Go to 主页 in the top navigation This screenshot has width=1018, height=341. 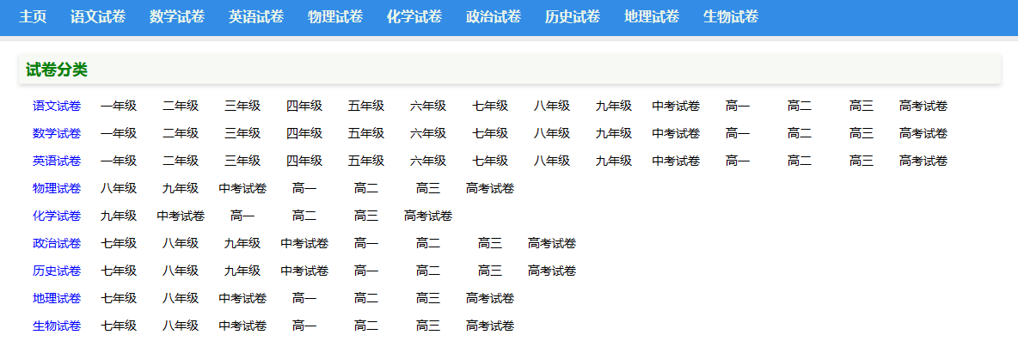(33, 17)
